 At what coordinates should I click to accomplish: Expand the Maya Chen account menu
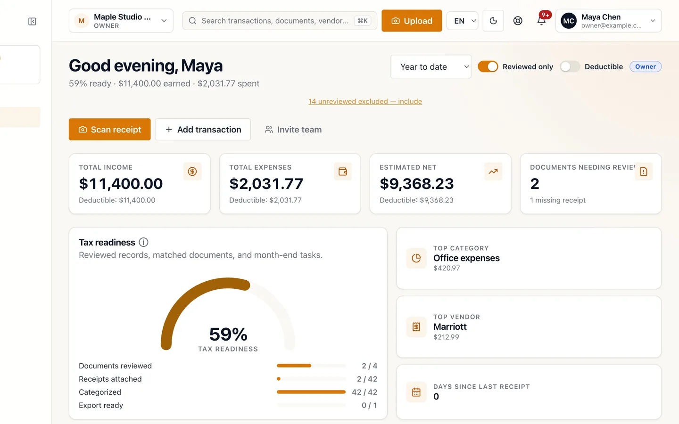coord(609,21)
